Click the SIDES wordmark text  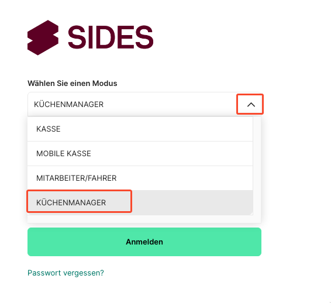pos(111,37)
